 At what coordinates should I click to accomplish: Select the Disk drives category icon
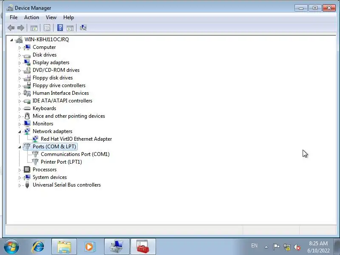click(27, 56)
